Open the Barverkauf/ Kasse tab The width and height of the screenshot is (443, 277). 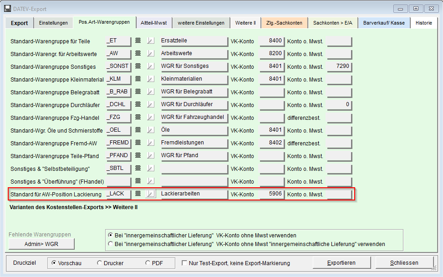[x=384, y=23]
